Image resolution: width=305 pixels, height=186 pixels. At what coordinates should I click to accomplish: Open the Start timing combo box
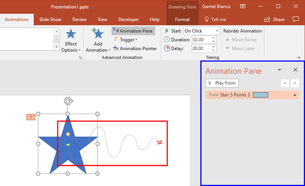201,31
